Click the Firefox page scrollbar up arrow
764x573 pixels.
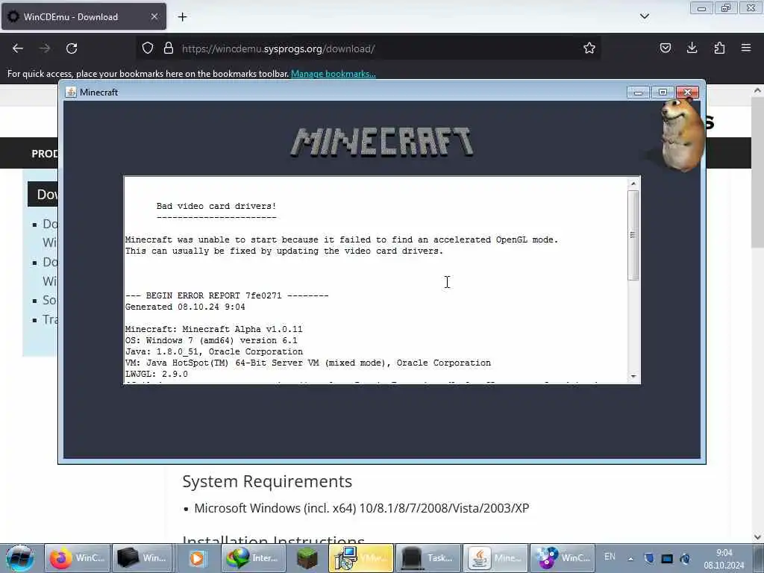pos(757,90)
